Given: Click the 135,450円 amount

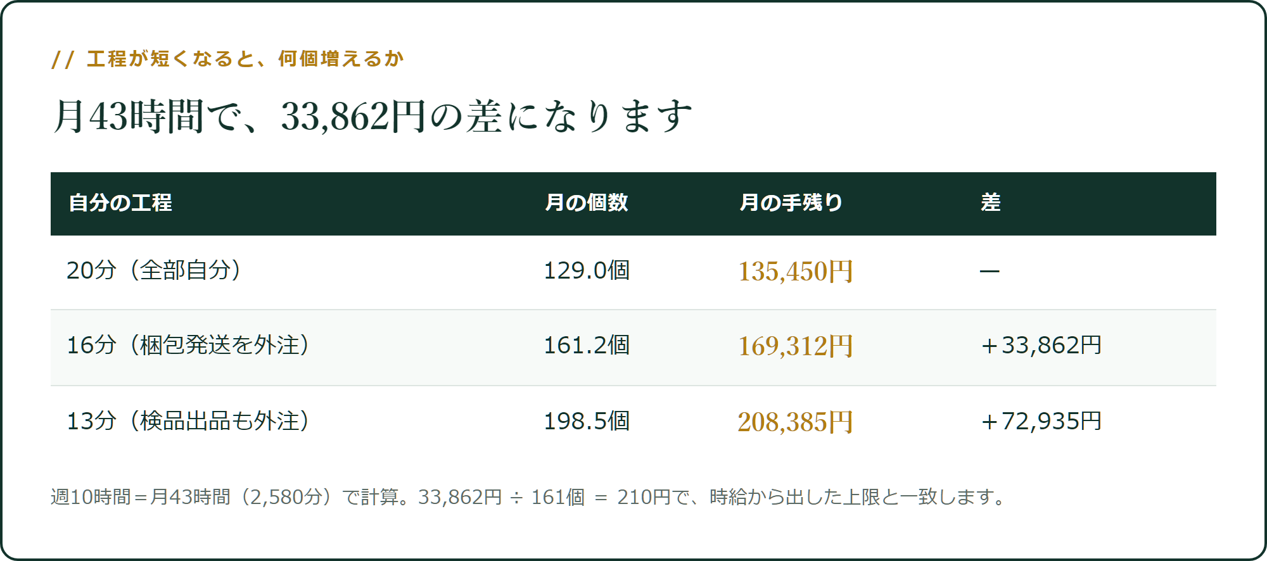Looking at the screenshot, I should (x=796, y=271).
